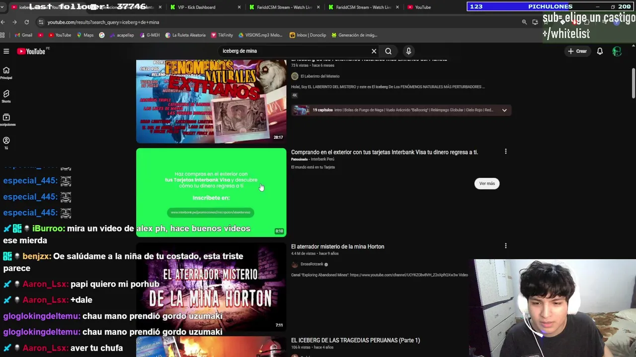
Task: Open the TikFinity bookmark
Action: pos(222,35)
